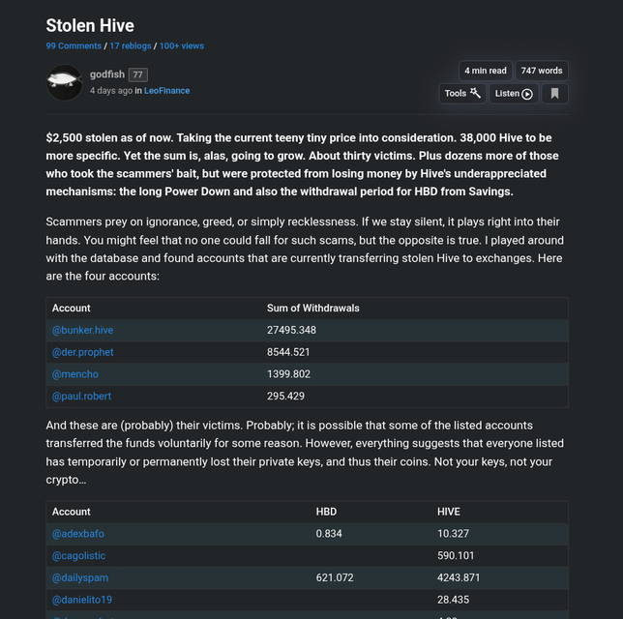This screenshot has height=619, width=623.
Task: Click the 4 min read badge
Action: (485, 71)
